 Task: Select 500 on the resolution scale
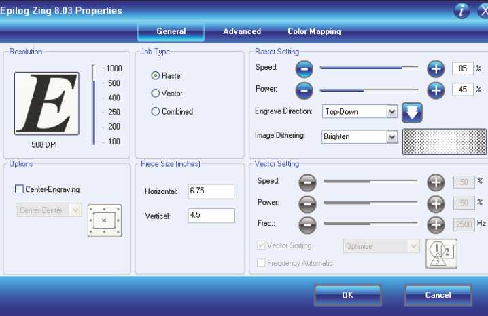(114, 83)
